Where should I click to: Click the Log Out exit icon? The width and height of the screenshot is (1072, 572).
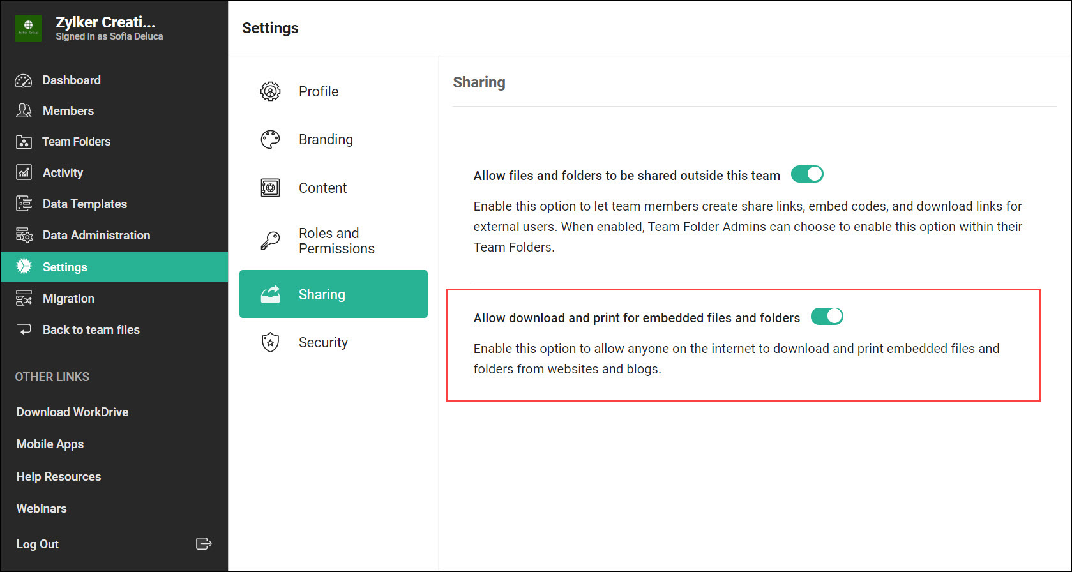click(x=203, y=544)
